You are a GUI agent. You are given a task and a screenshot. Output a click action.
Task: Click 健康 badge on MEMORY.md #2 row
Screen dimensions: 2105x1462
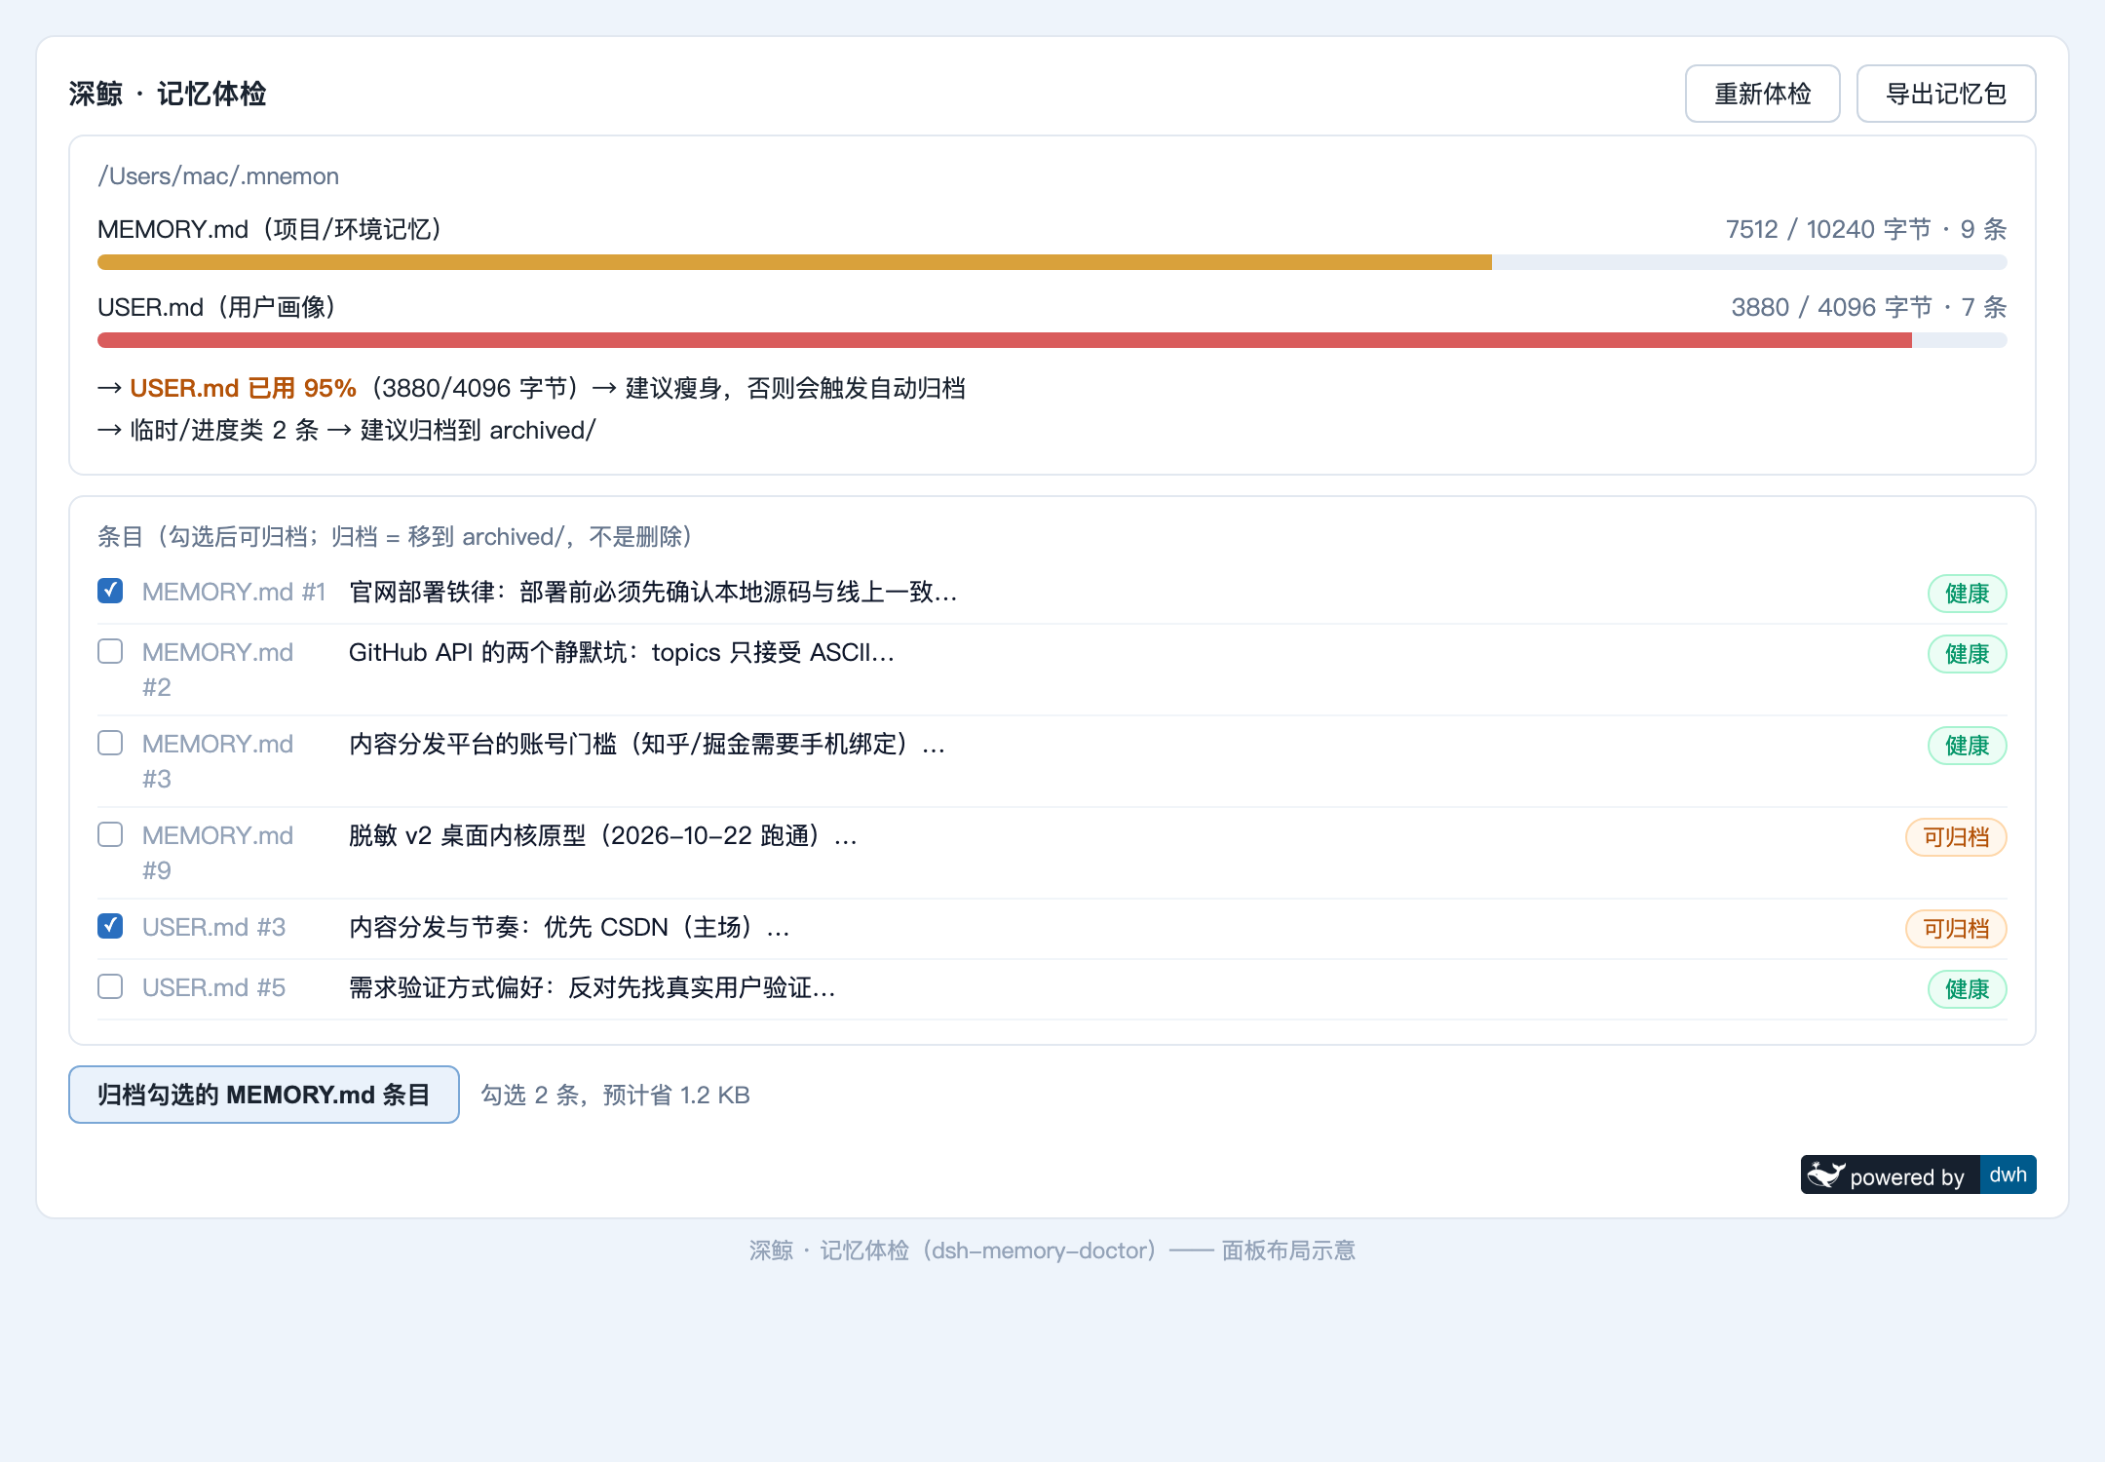point(1967,654)
